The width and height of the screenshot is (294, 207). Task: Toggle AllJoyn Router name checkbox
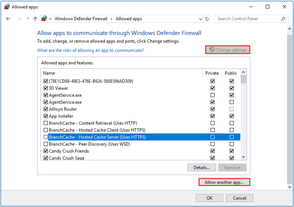pyautogui.click(x=46, y=109)
